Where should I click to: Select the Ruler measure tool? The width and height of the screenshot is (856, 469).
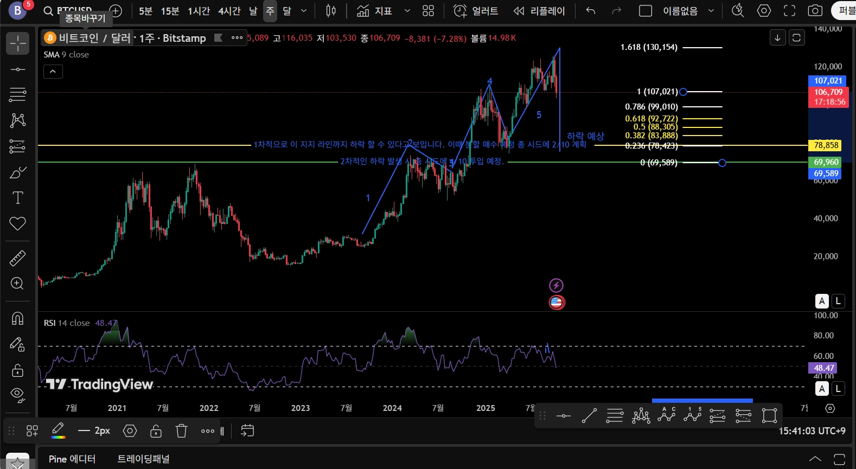17,258
